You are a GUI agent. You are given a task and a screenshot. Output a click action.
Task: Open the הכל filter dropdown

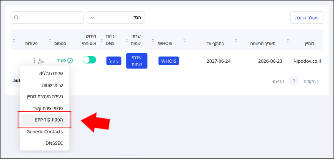[x=116, y=18]
